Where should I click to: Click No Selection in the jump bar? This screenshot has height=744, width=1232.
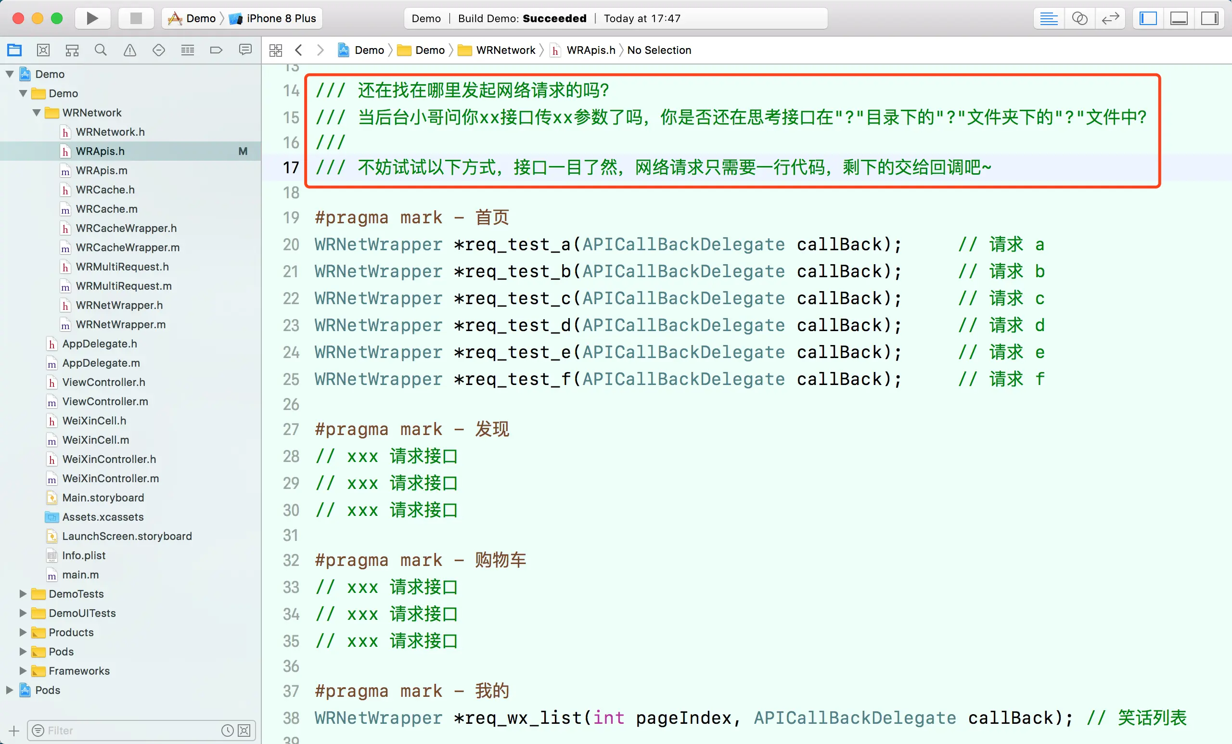coord(658,50)
